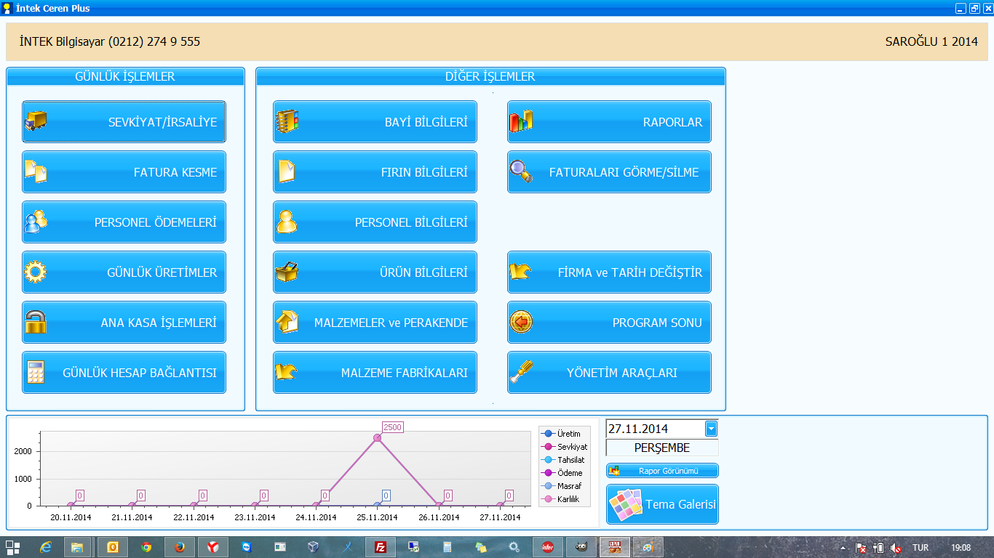This screenshot has height=558, width=994.
Task: Open FileZilla from the Windows taskbar
Action: tap(380, 547)
